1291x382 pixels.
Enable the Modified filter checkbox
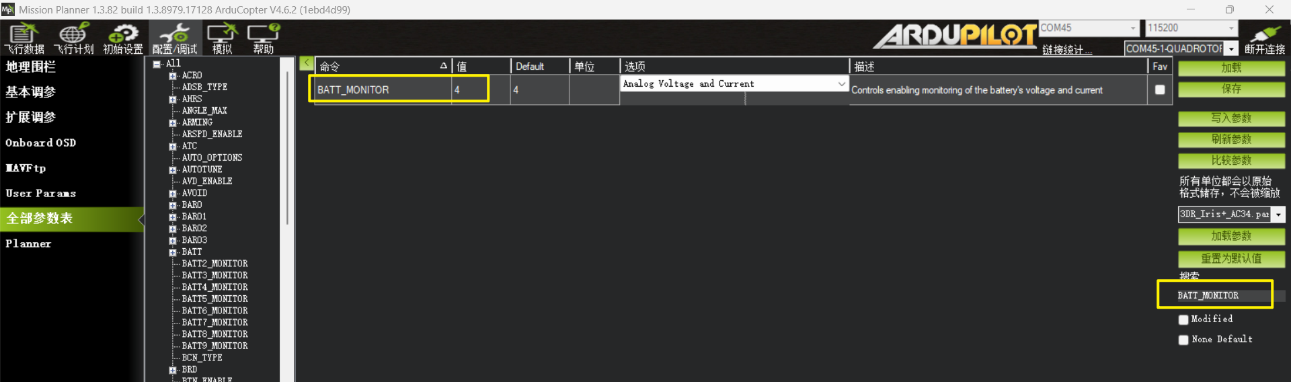pos(1183,319)
